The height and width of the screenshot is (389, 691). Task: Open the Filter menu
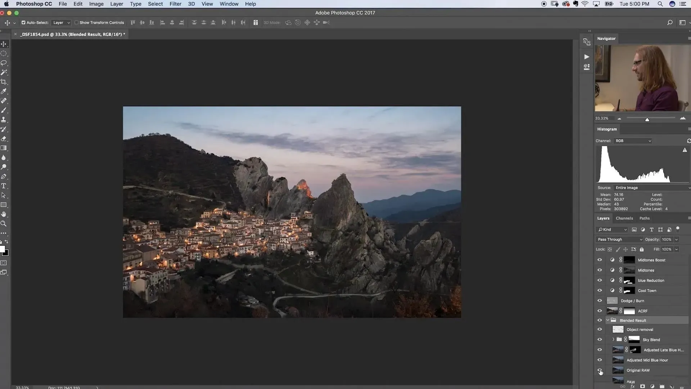(175, 4)
